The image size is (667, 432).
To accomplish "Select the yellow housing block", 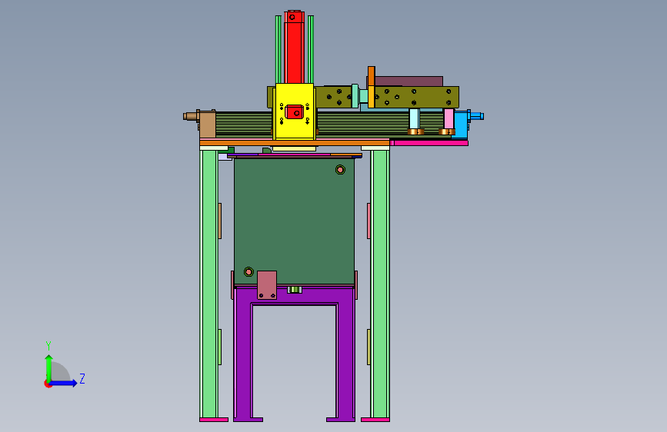I will [295, 111].
